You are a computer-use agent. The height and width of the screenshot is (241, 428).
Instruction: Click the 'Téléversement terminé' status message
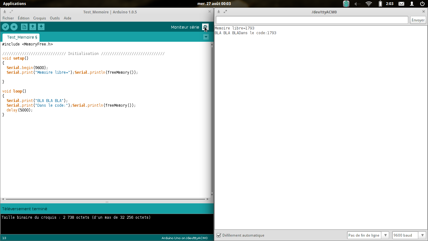point(25,209)
